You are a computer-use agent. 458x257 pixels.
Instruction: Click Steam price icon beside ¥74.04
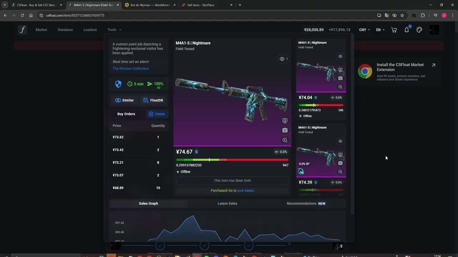click(315, 97)
